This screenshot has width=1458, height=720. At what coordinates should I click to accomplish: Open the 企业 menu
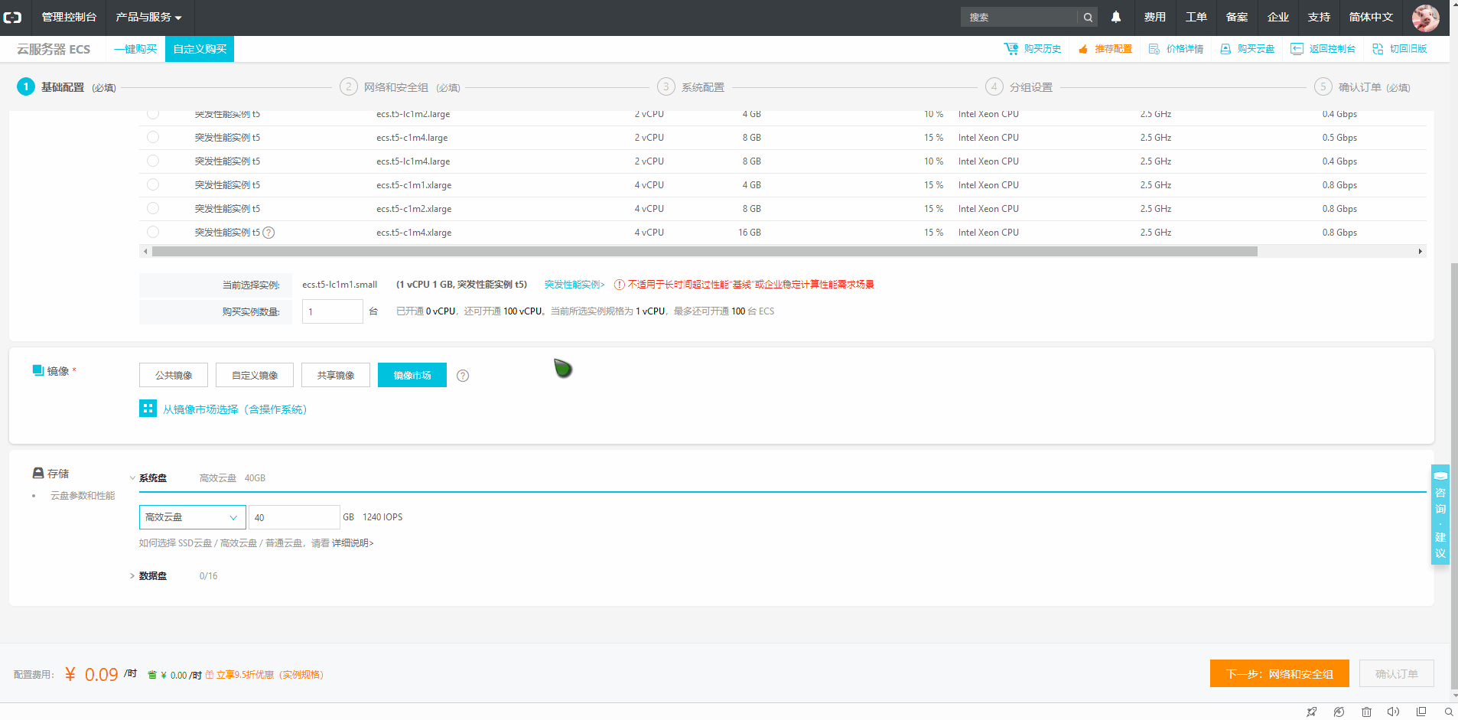[x=1278, y=17]
